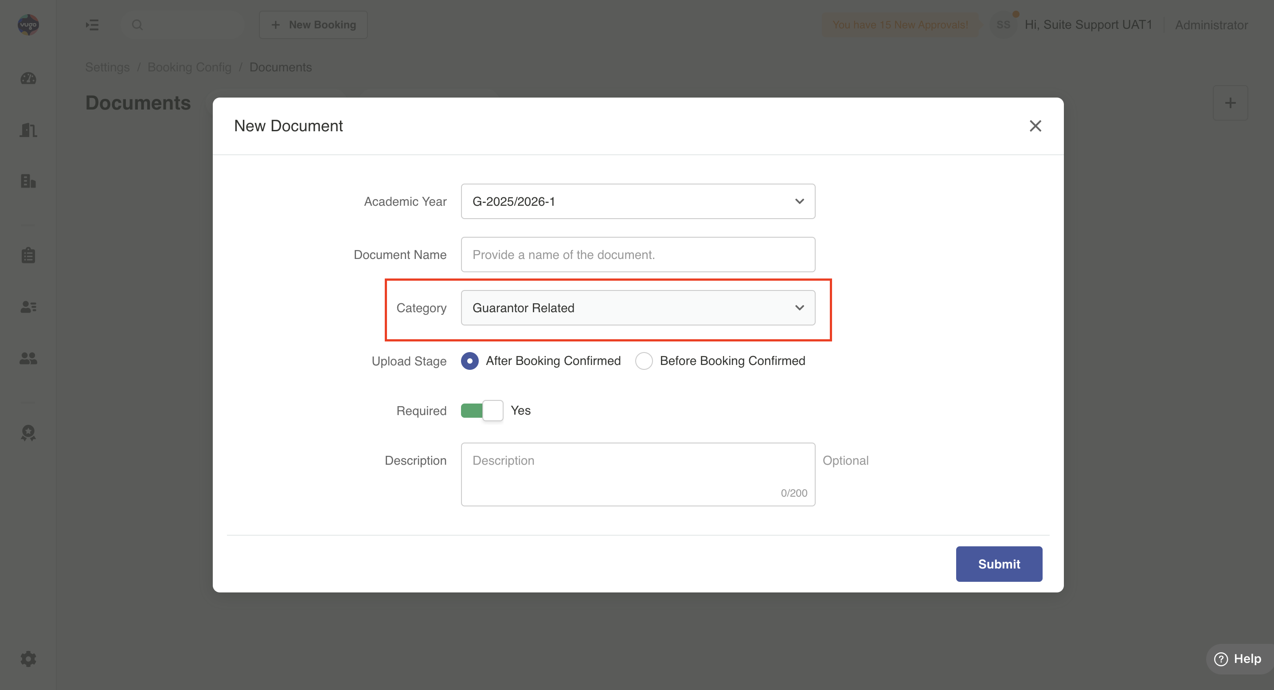This screenshot has width=1274, height=690.
Task: Click the Booking Config breadcrumb
Action: [x=189, y=67]
